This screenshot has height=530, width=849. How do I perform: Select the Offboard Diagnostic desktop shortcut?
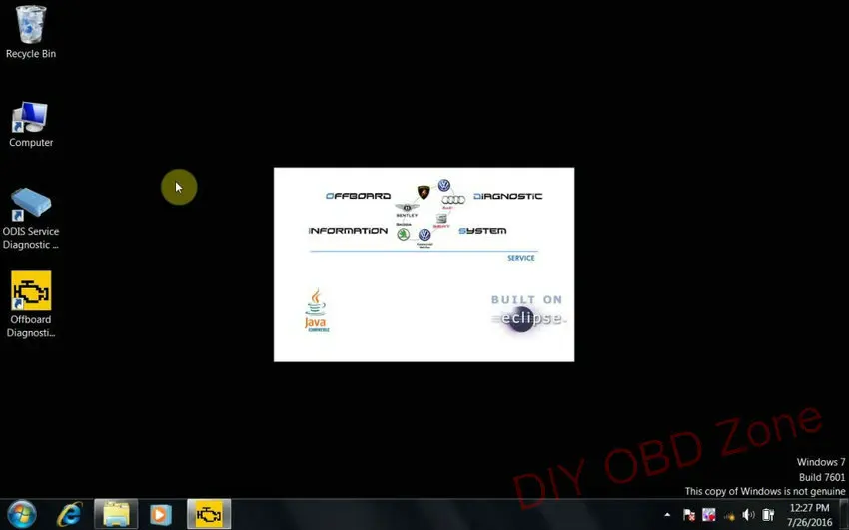click(31, 304)
